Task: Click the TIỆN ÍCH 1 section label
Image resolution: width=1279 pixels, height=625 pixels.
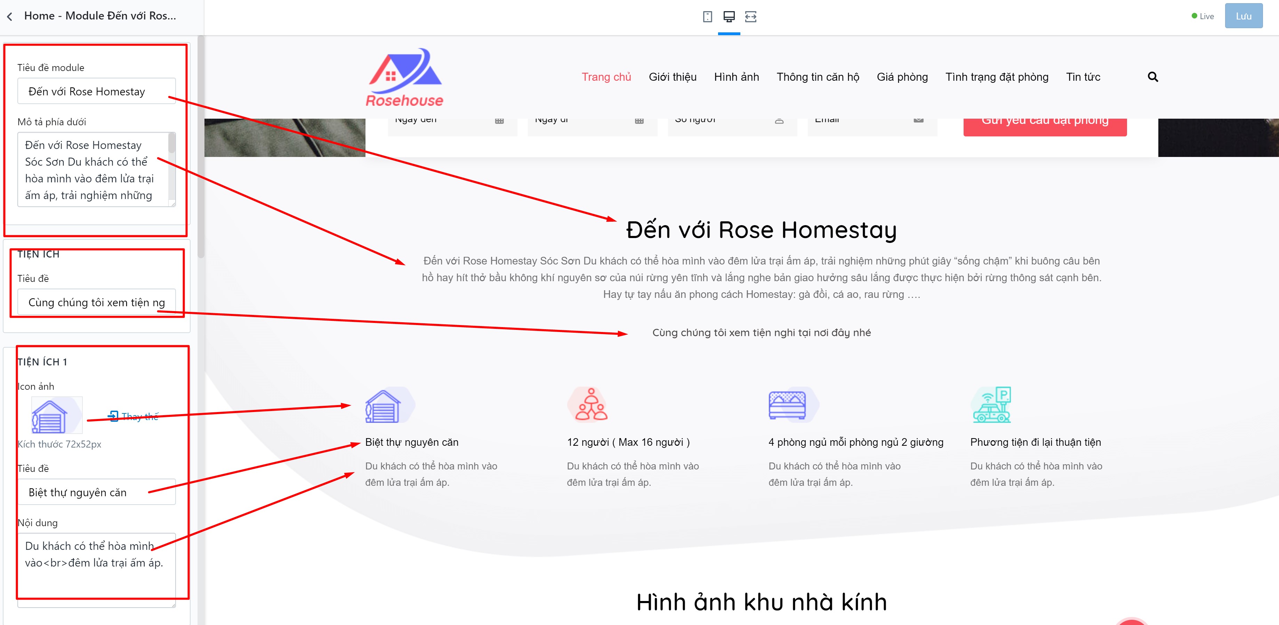Action: tap(42, 362)
